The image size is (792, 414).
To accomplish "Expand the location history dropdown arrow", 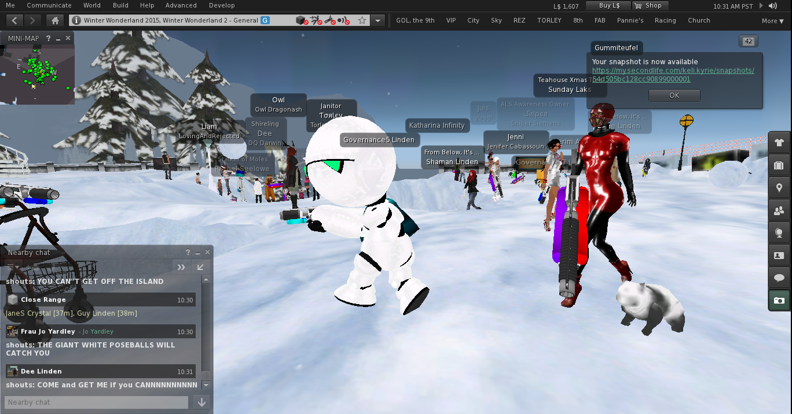I will [x=378, y=20].
